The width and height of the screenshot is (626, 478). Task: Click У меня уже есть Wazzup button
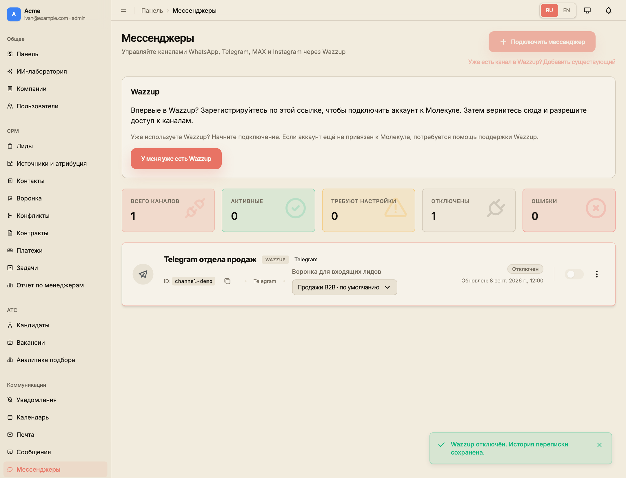(176, 158)
